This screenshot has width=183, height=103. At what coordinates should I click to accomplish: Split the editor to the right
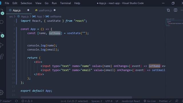tap(175, 10)
